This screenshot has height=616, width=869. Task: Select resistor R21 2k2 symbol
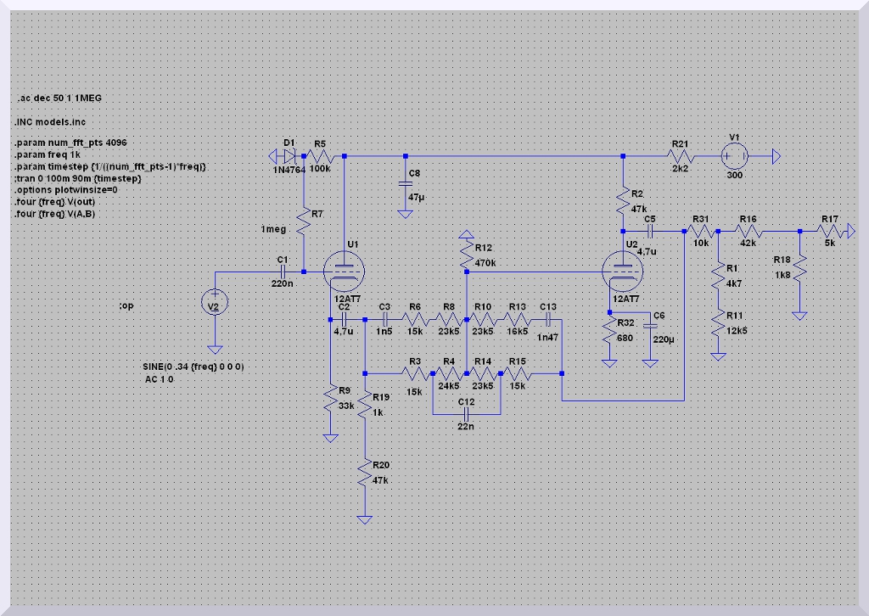pyautogui.click(x=681, y=157)
